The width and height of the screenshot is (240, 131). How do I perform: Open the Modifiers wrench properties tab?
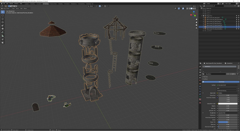coord(200,86)
